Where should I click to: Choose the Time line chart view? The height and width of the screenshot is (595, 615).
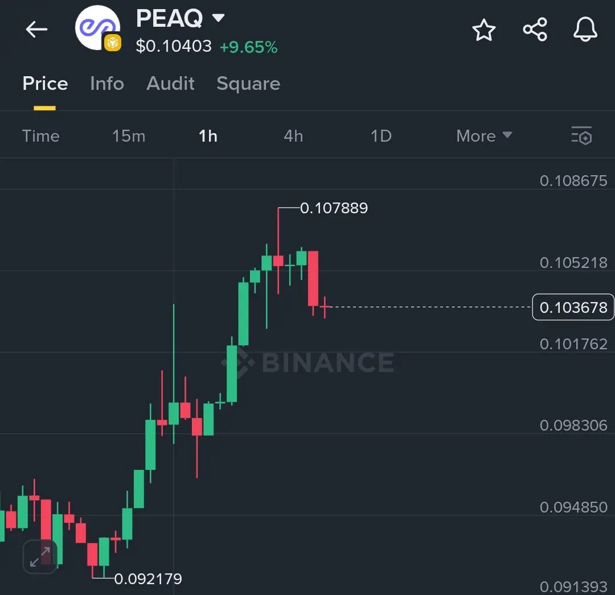pos(41,136)
